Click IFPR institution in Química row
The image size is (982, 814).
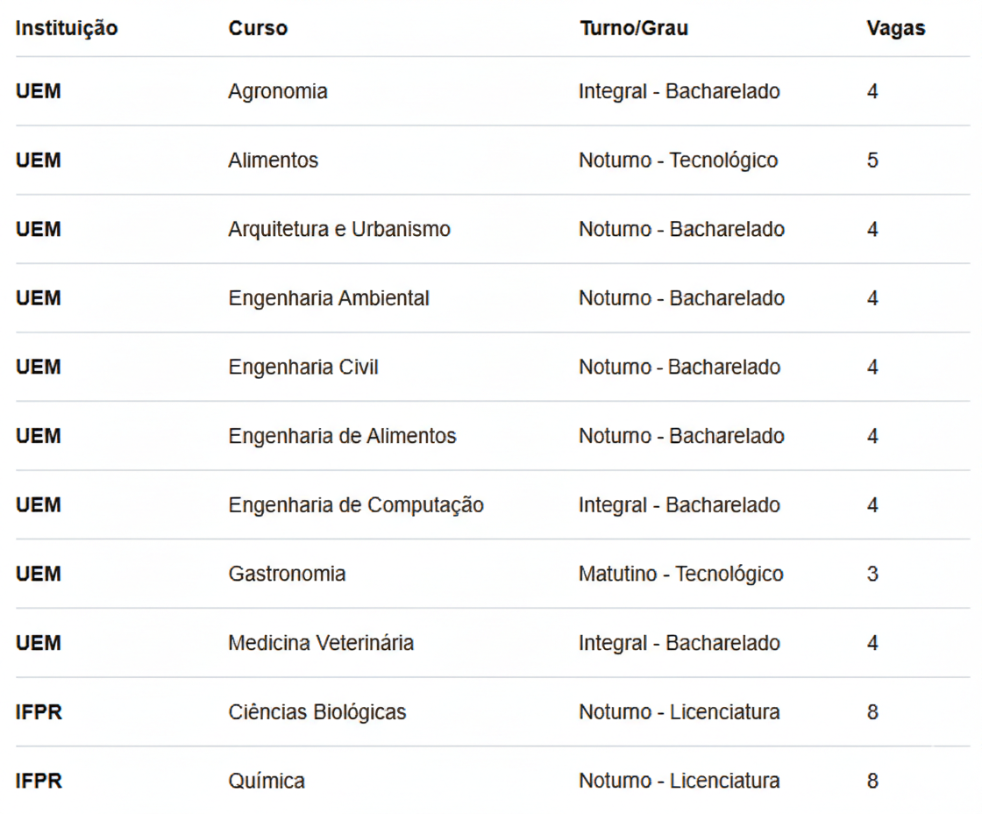click(39, 782)
